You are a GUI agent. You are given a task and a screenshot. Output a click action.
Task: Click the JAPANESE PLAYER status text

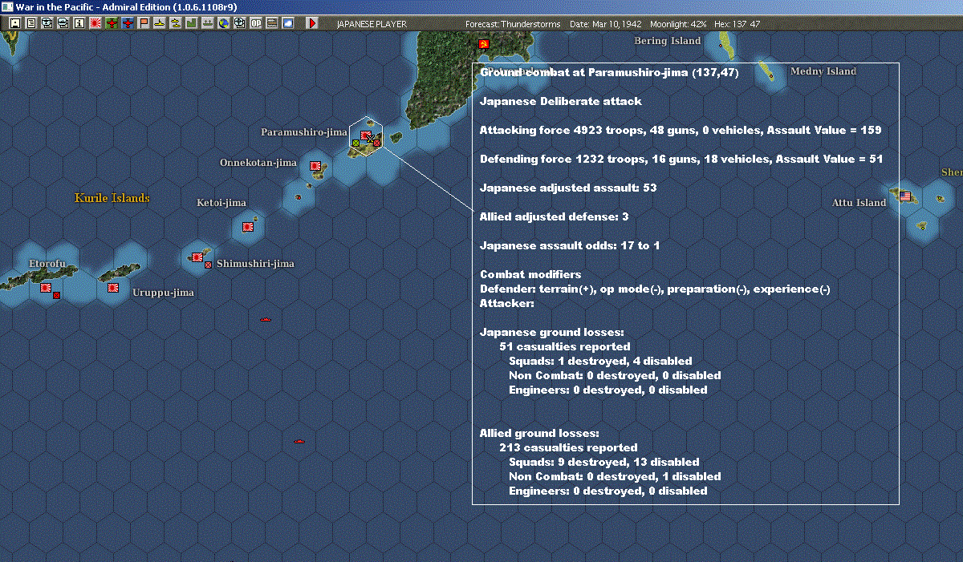[372, 24]
